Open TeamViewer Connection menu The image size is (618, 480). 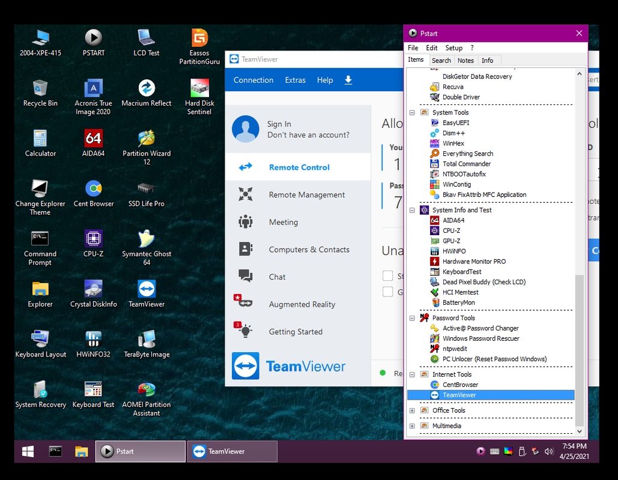click(253, 80)
